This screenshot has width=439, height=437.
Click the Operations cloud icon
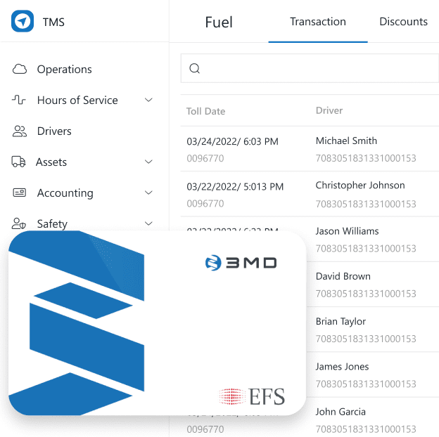pyautogui.click(x=20, y=69)
